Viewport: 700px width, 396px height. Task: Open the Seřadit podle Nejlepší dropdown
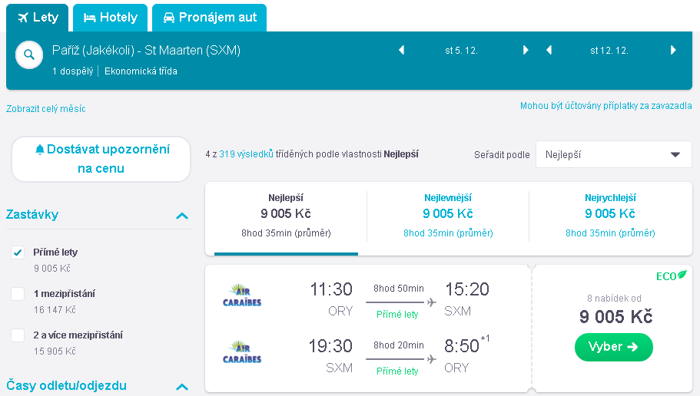click(x=613, y=154)
